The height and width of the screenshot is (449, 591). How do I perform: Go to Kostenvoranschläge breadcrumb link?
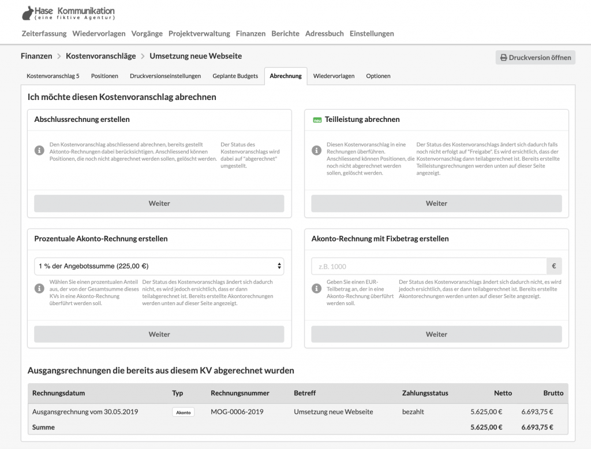[100, 56]
